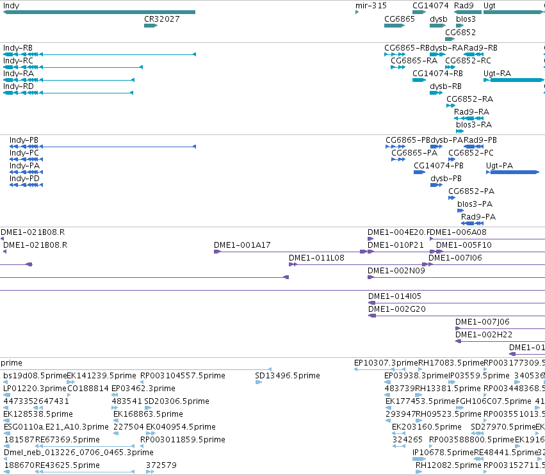Click the EK128538.5prime EST label
The width and height of the screenshot is (545, 475).
click(x=38, y=414)
